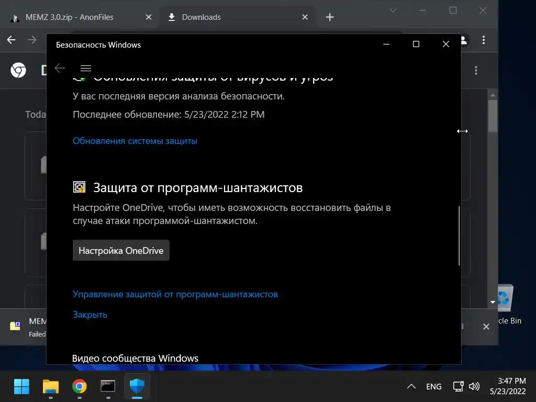The image size is (536, 402).
Task: Open the hamburger navigation menu in Windows Security
Action: 85,69
